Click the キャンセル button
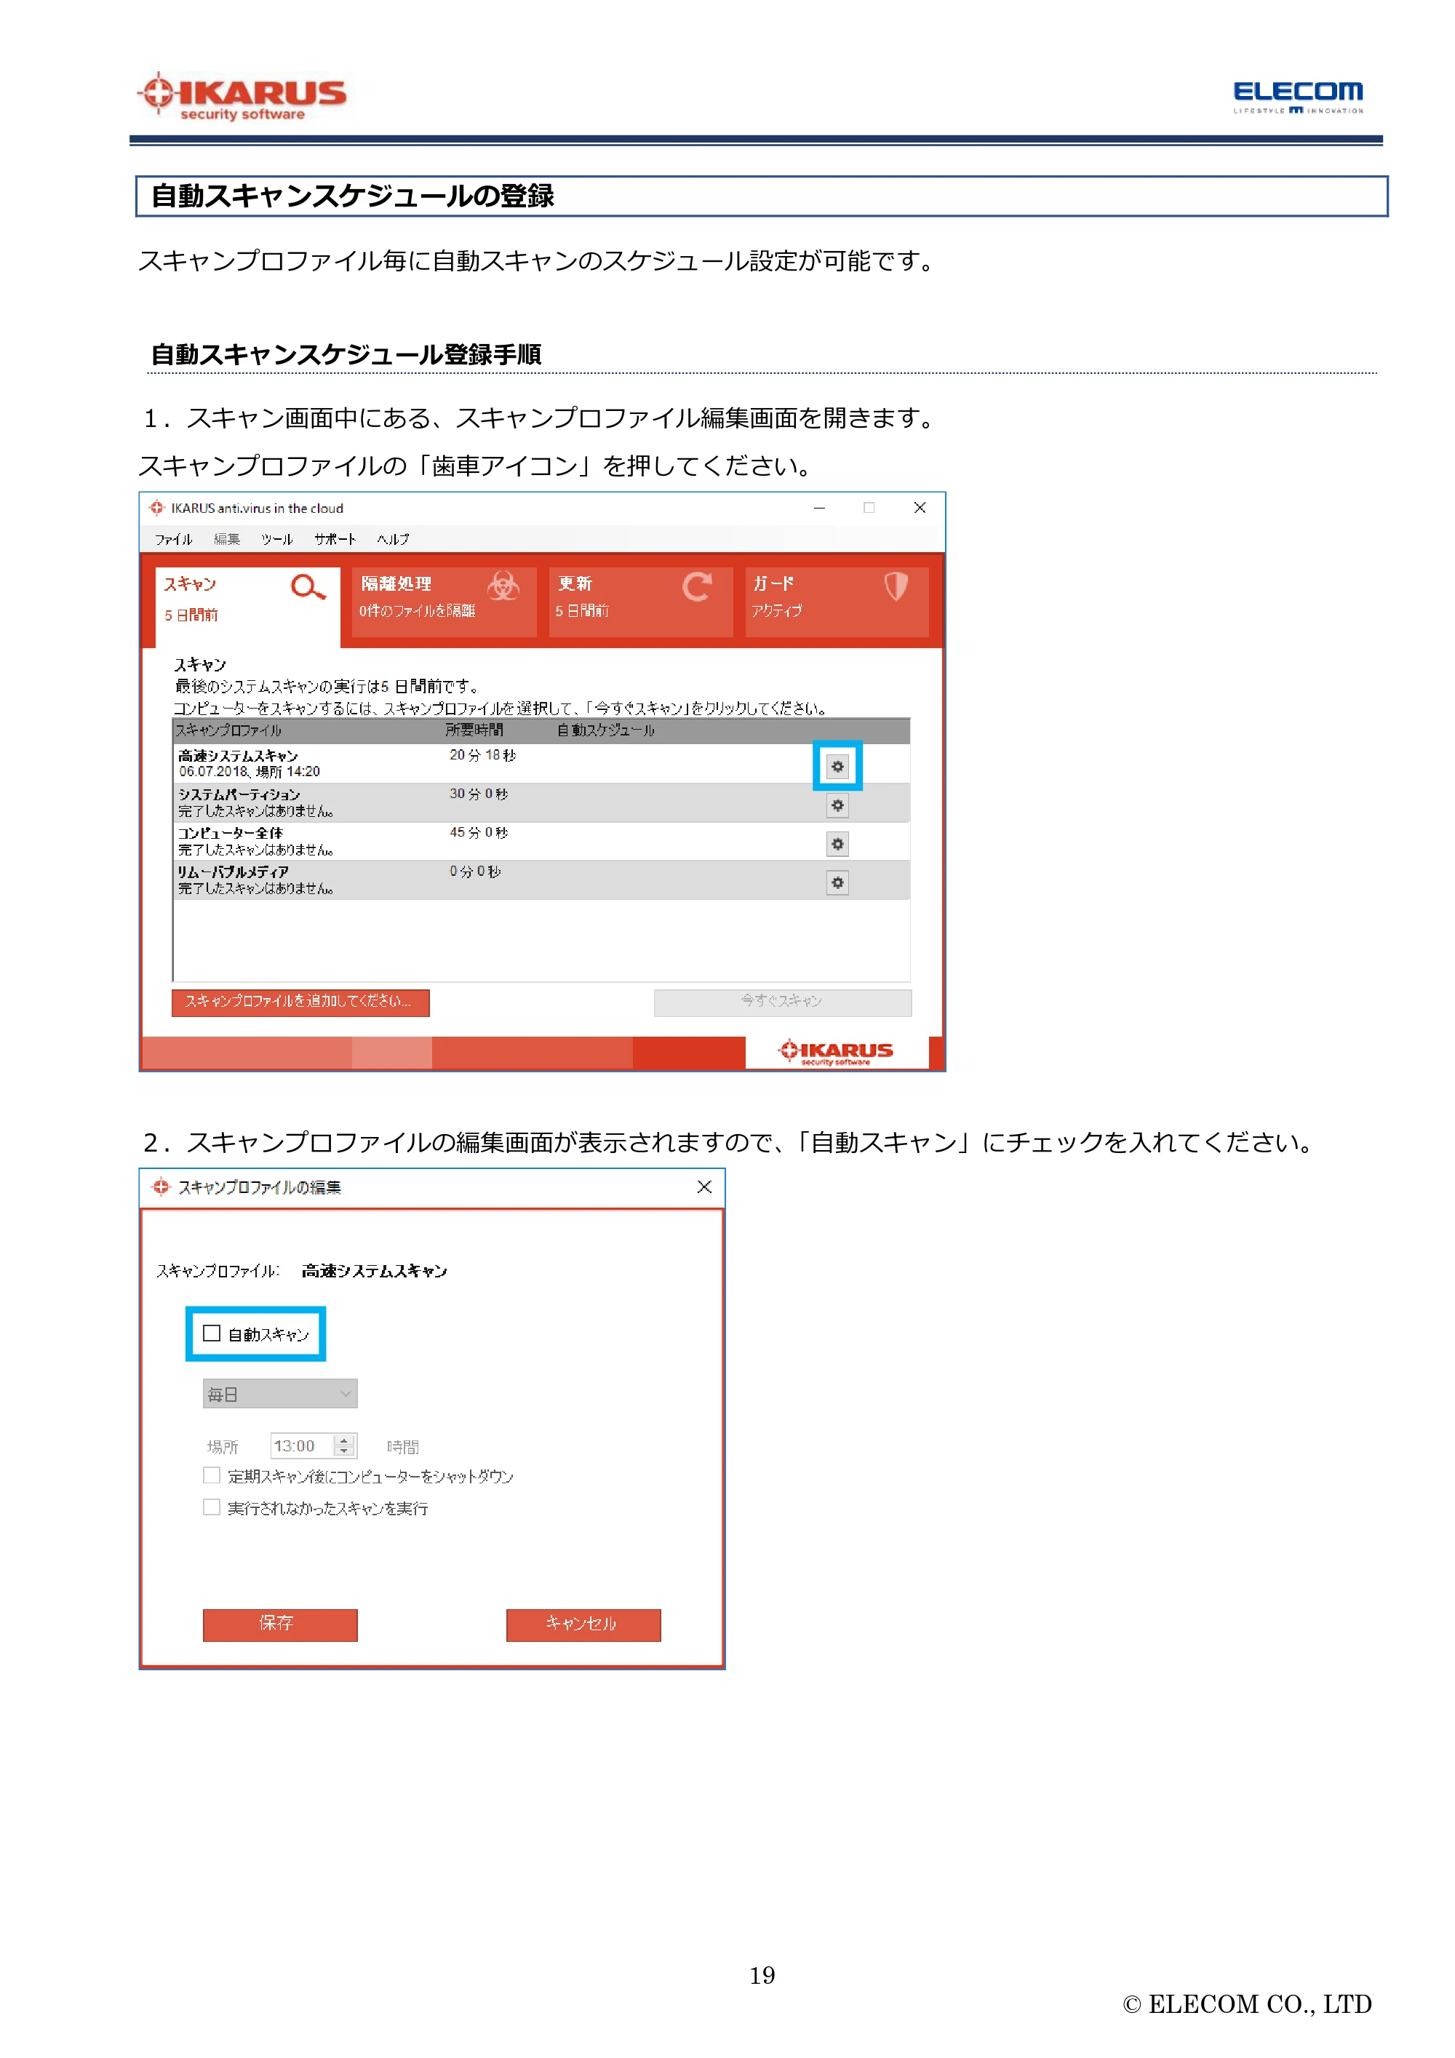Viewport: 1455px width, 2058px height. [583, 1624]
